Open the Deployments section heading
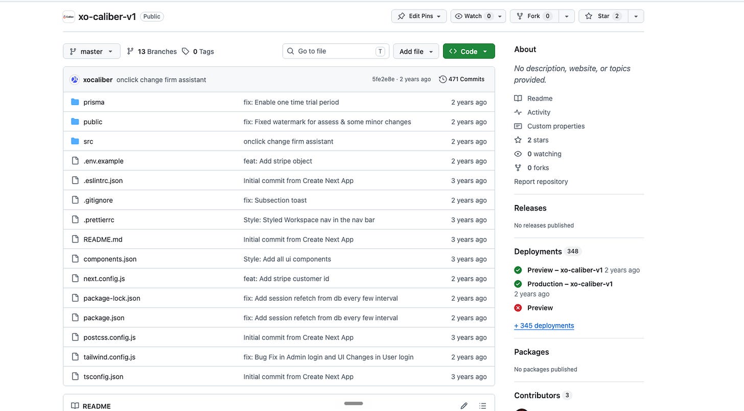 538,252
